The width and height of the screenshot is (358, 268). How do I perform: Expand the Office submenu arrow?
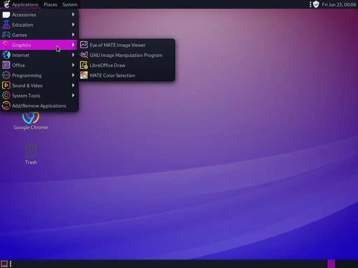(73, 65)
